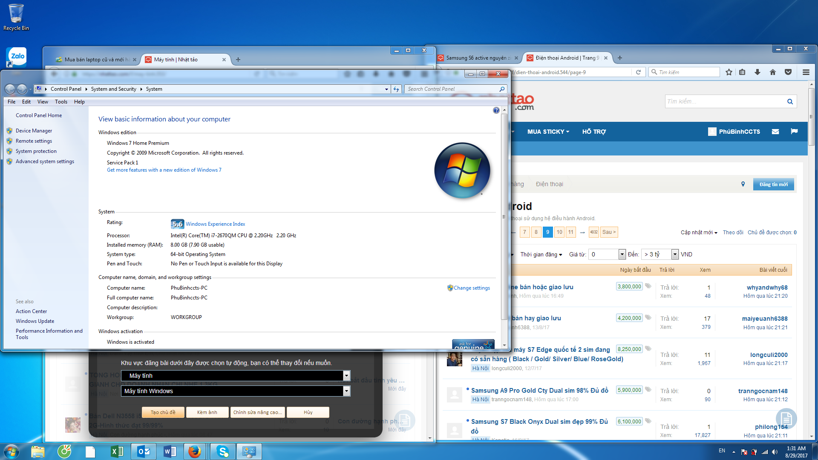Image resolution: width=818 pixels, height=460 pixels.
Task: Open Firefox downloads arrow icon
Action: tap(758, 72)
